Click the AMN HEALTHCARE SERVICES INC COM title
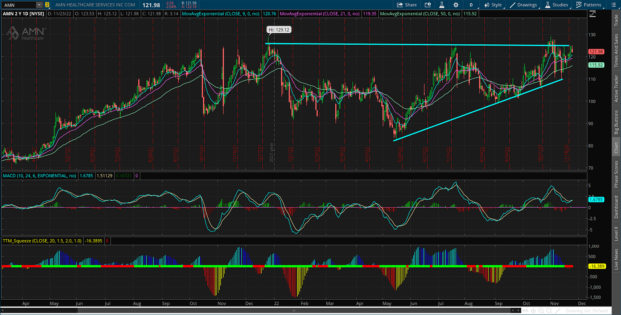The width and height of the screenshot is (621, 315). (x=95, y=5)
